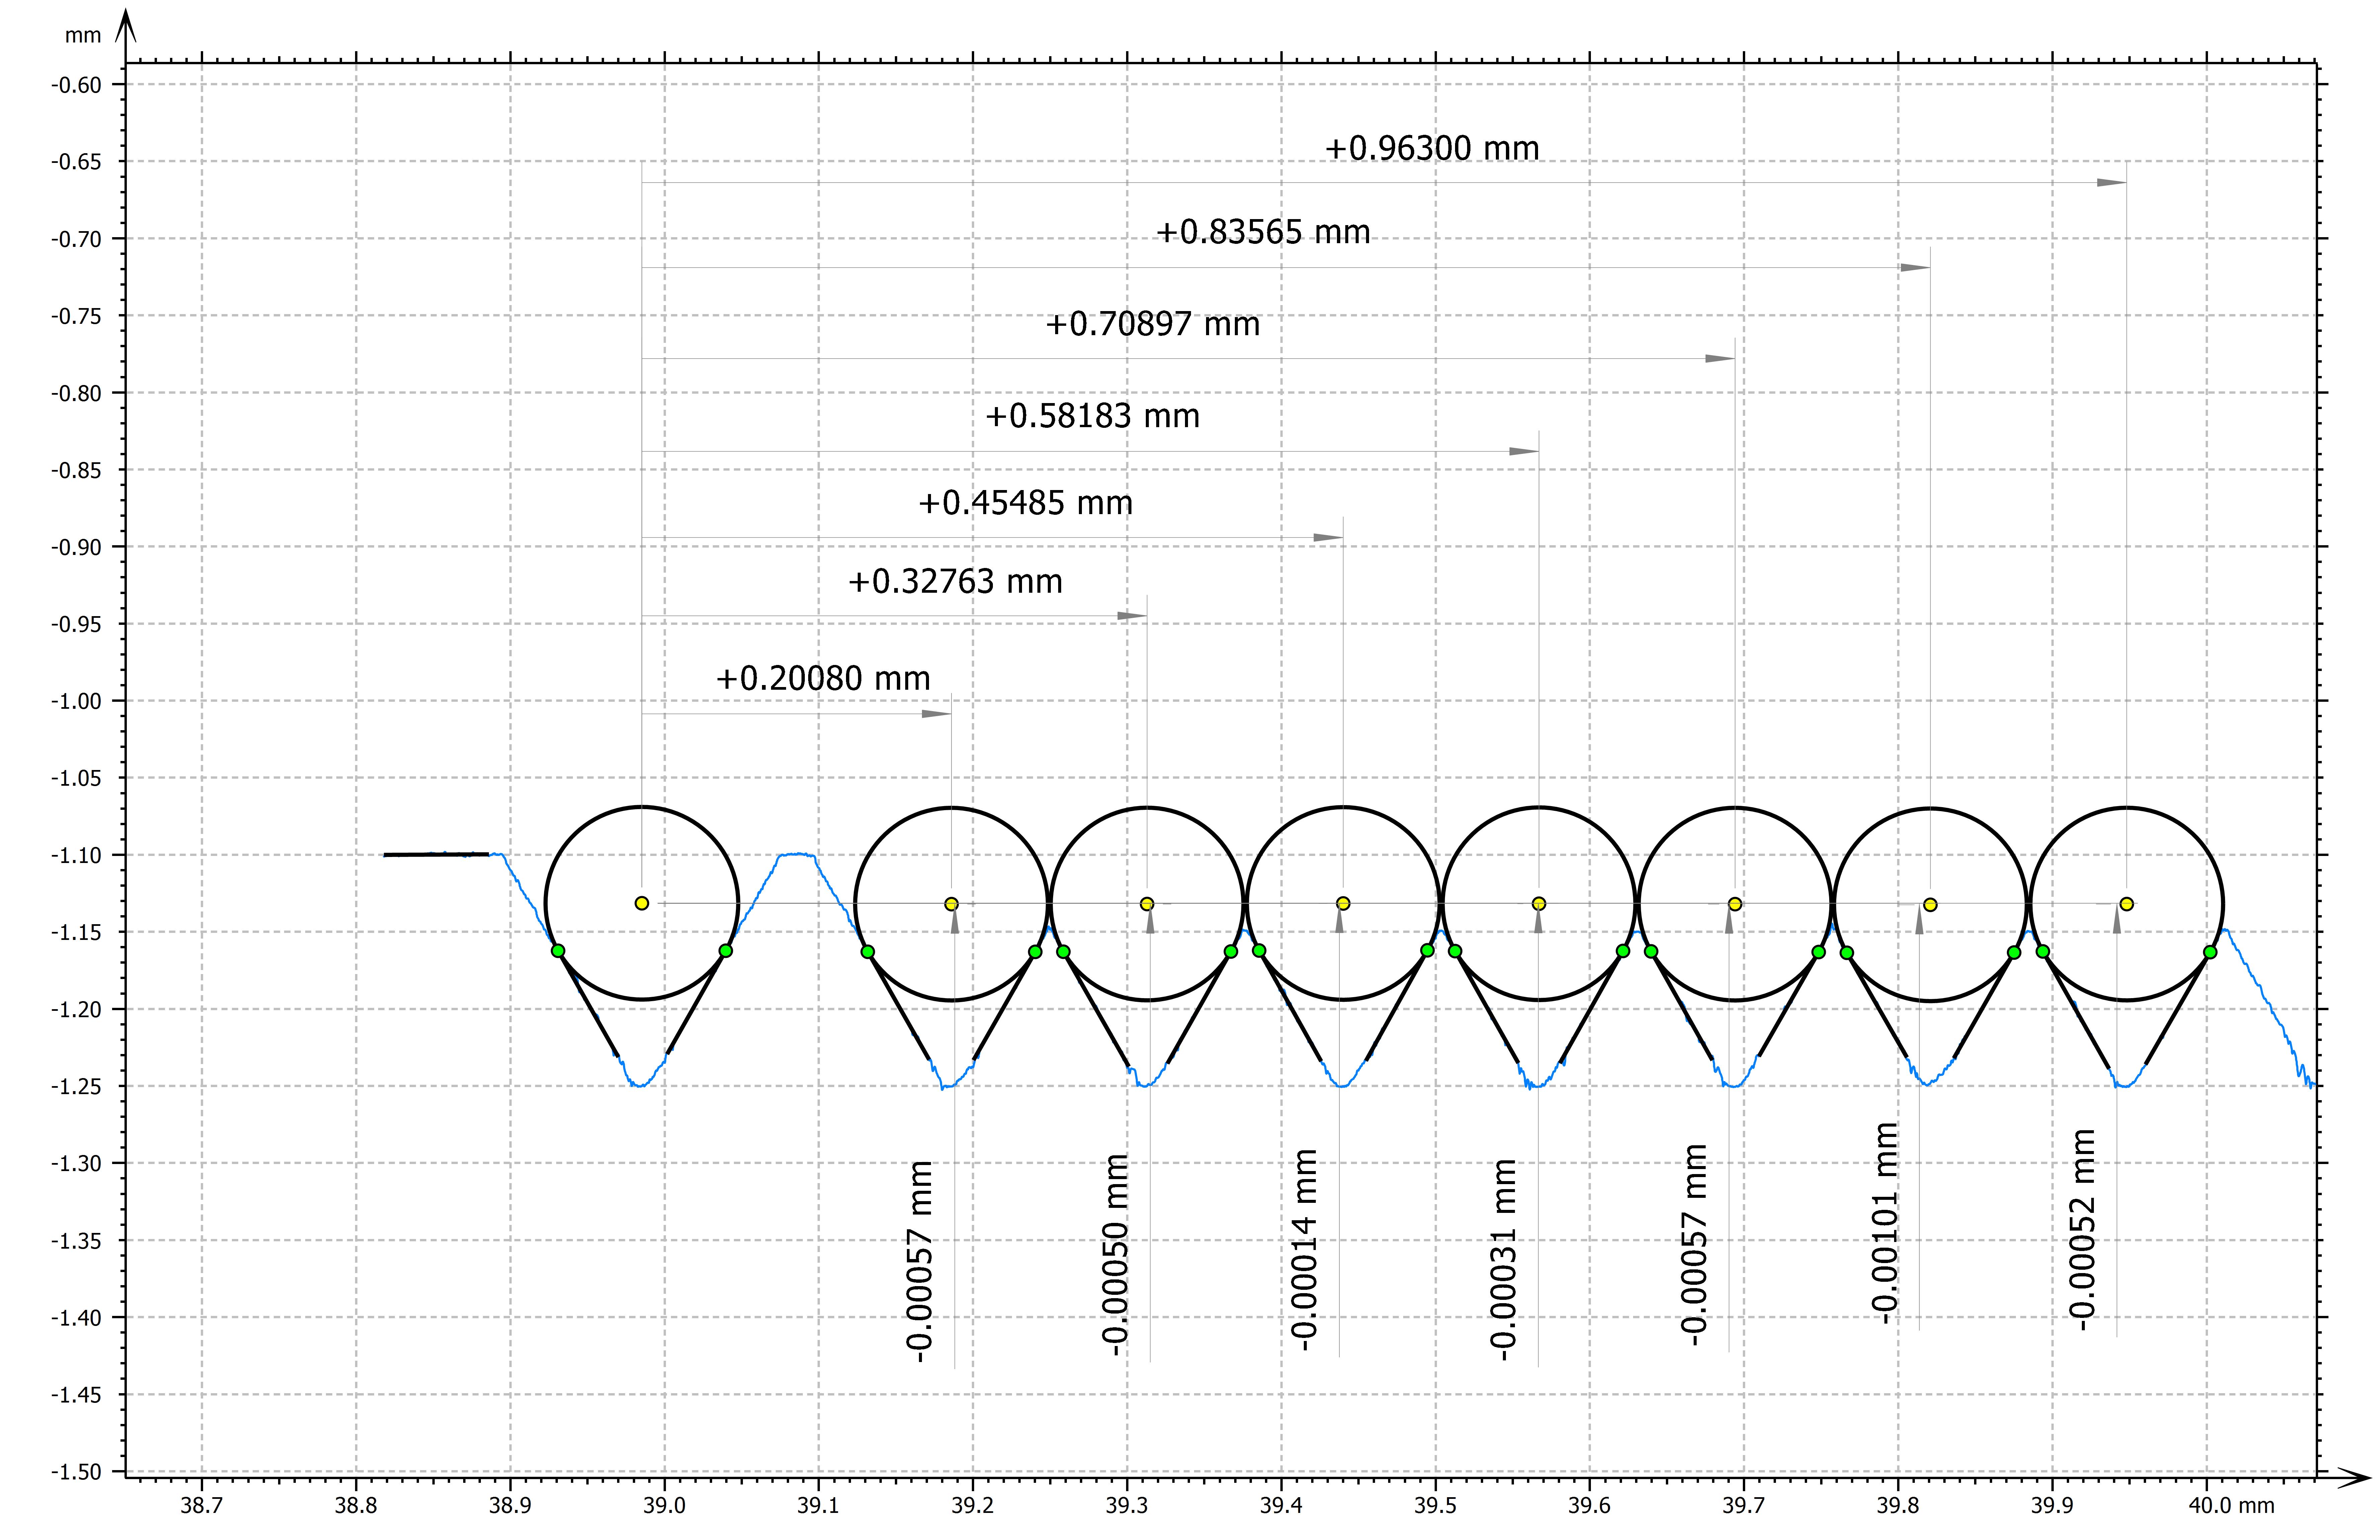
Task: Click the arrowhead of the +0.20080 mm dimension
Action: [936, 713]
